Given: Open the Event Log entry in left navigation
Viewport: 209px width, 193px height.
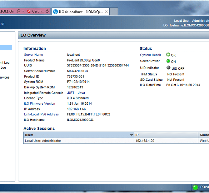Looking at the screenshot, I should 5,63.
